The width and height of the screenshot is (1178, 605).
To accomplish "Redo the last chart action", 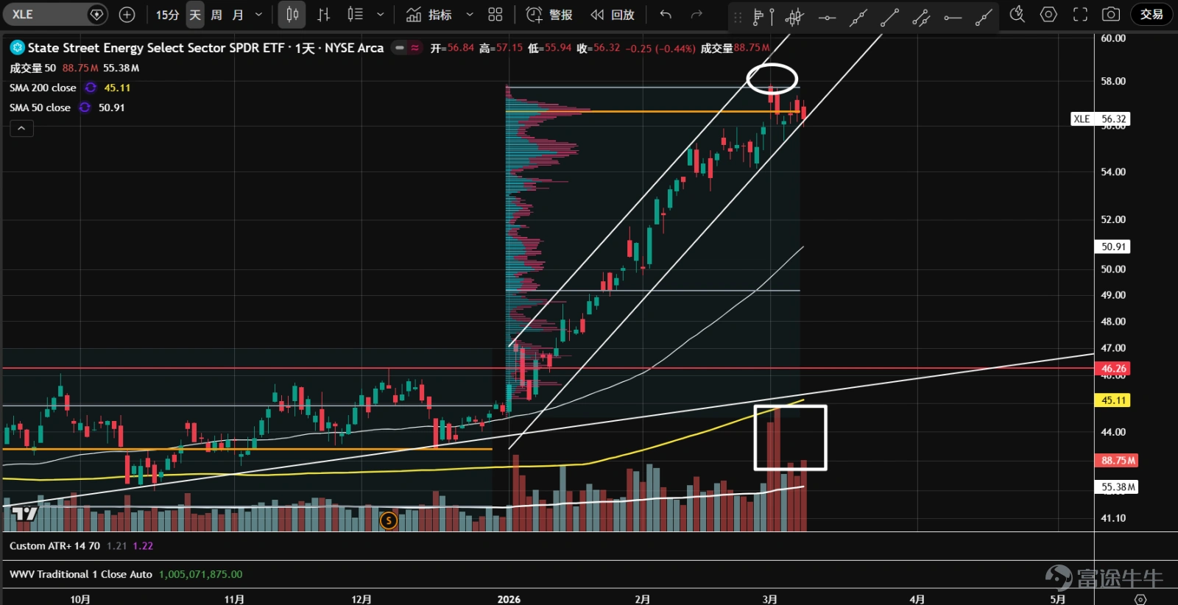I will point(696,15).
